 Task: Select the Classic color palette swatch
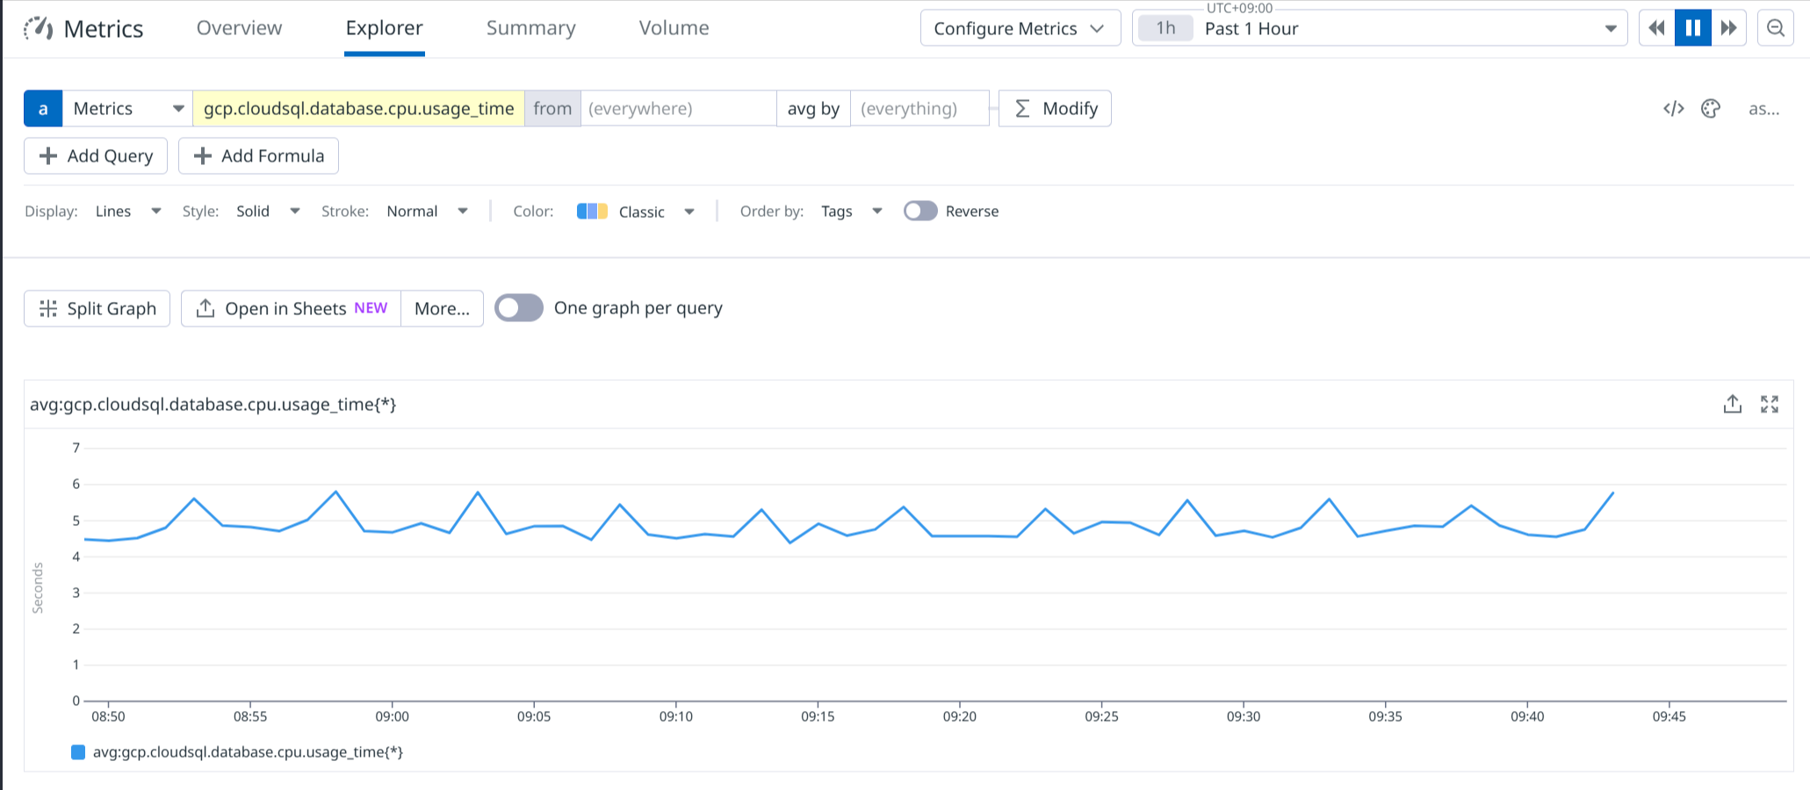592,212
